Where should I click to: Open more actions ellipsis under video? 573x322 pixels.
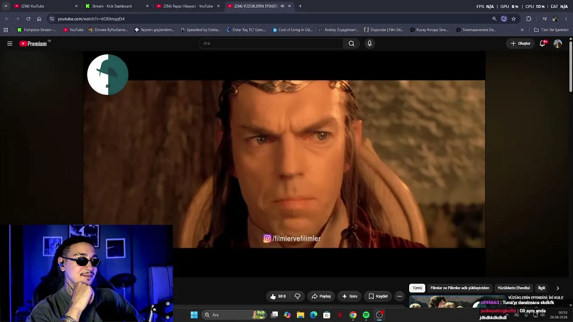coord(399,296)
